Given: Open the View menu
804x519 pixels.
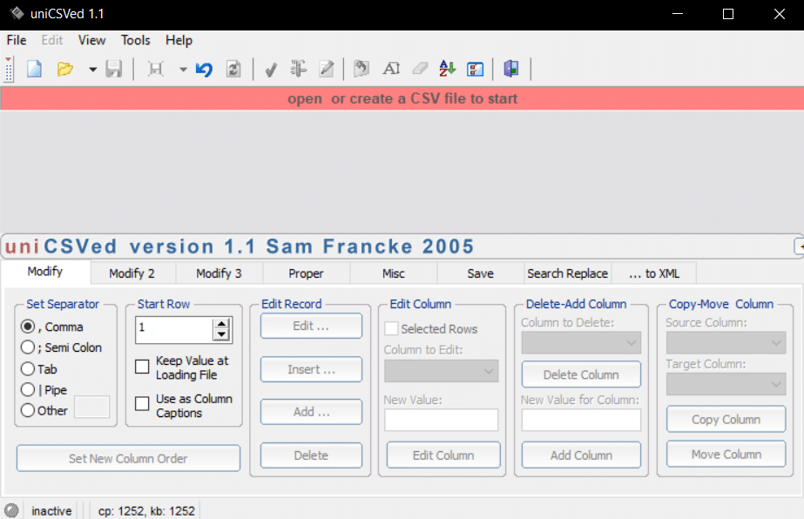Looking at the screenshot, I should click(91, 40).
